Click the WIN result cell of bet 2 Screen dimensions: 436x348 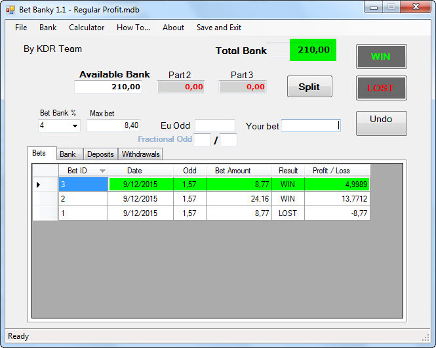pos(288,199)
